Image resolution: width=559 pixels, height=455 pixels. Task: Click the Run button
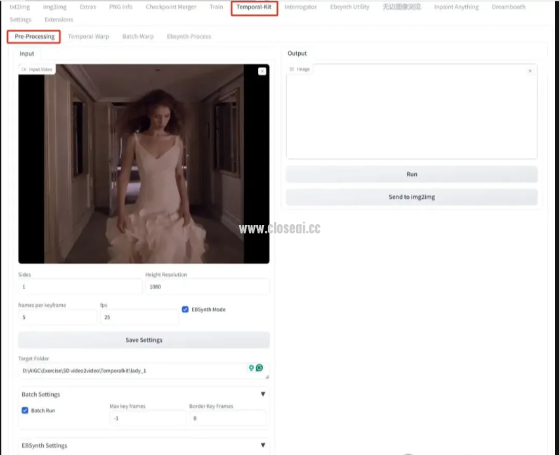412,174
